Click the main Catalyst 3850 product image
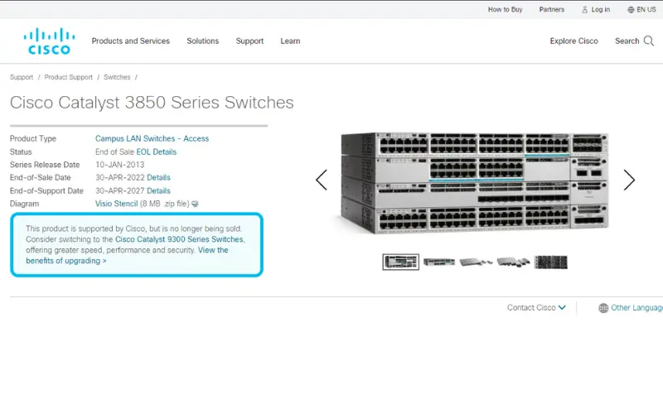This screenshot has width=663, height=414. pyautogui.click(x=474, y=183)
